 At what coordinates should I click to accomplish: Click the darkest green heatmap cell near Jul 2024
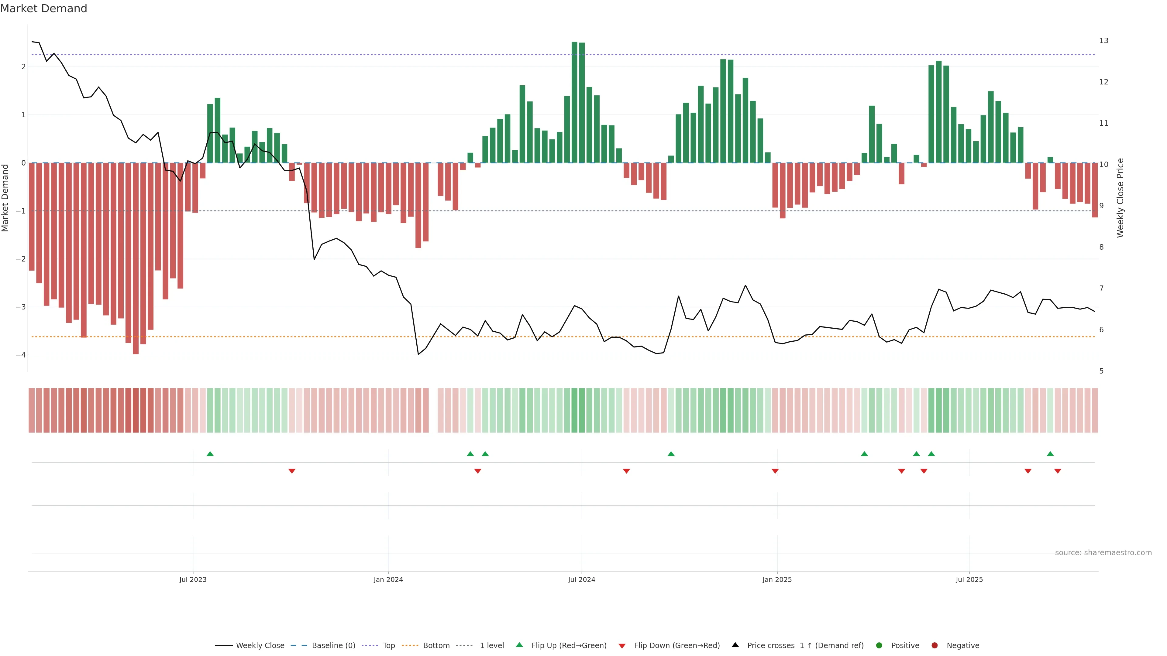(574, 410)
